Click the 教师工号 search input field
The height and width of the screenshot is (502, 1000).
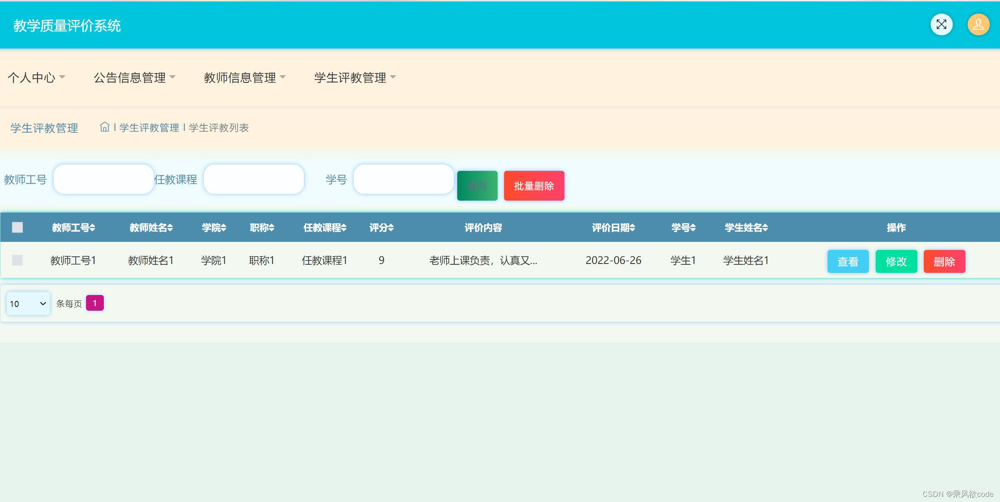coord(103,179)
